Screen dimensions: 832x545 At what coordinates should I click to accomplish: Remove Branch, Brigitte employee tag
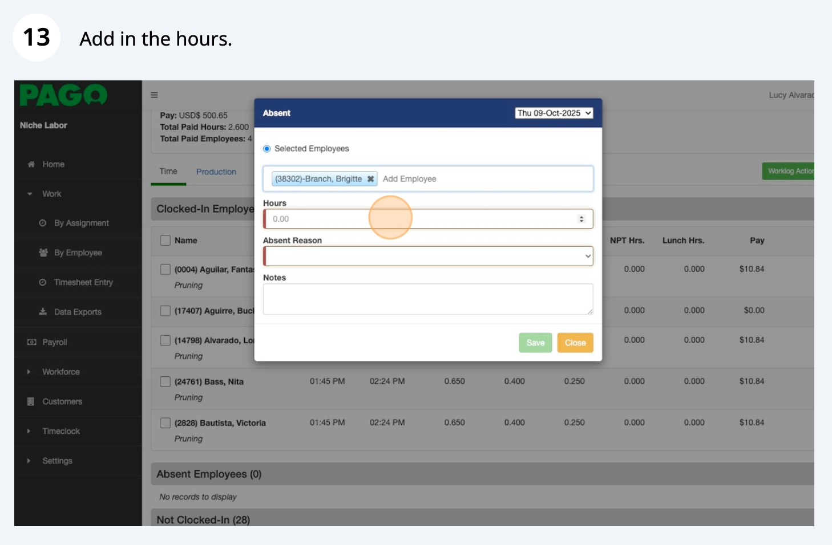pyautogui.click(x=370, y=179)
